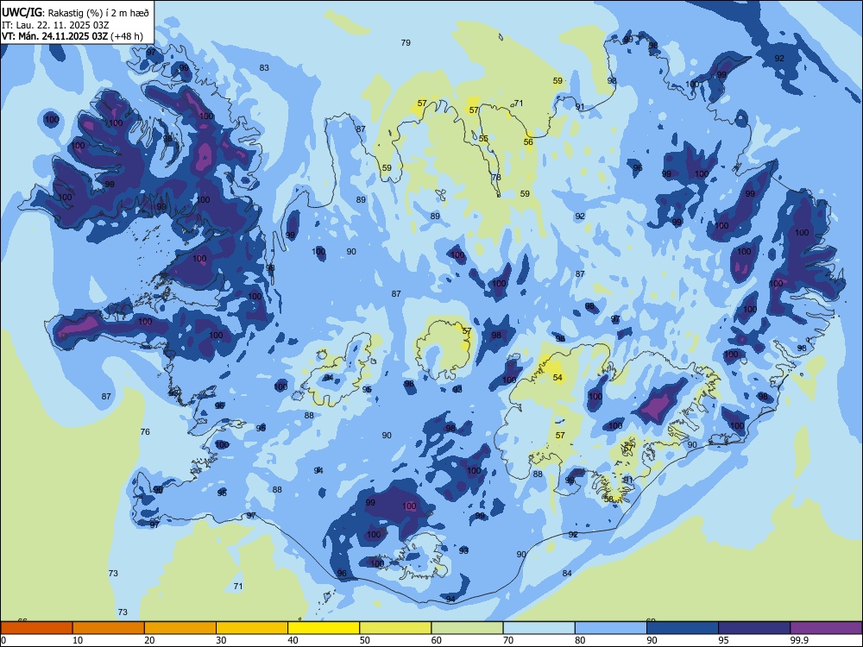Click the legend tick label '60'

[x=437, y=640]
